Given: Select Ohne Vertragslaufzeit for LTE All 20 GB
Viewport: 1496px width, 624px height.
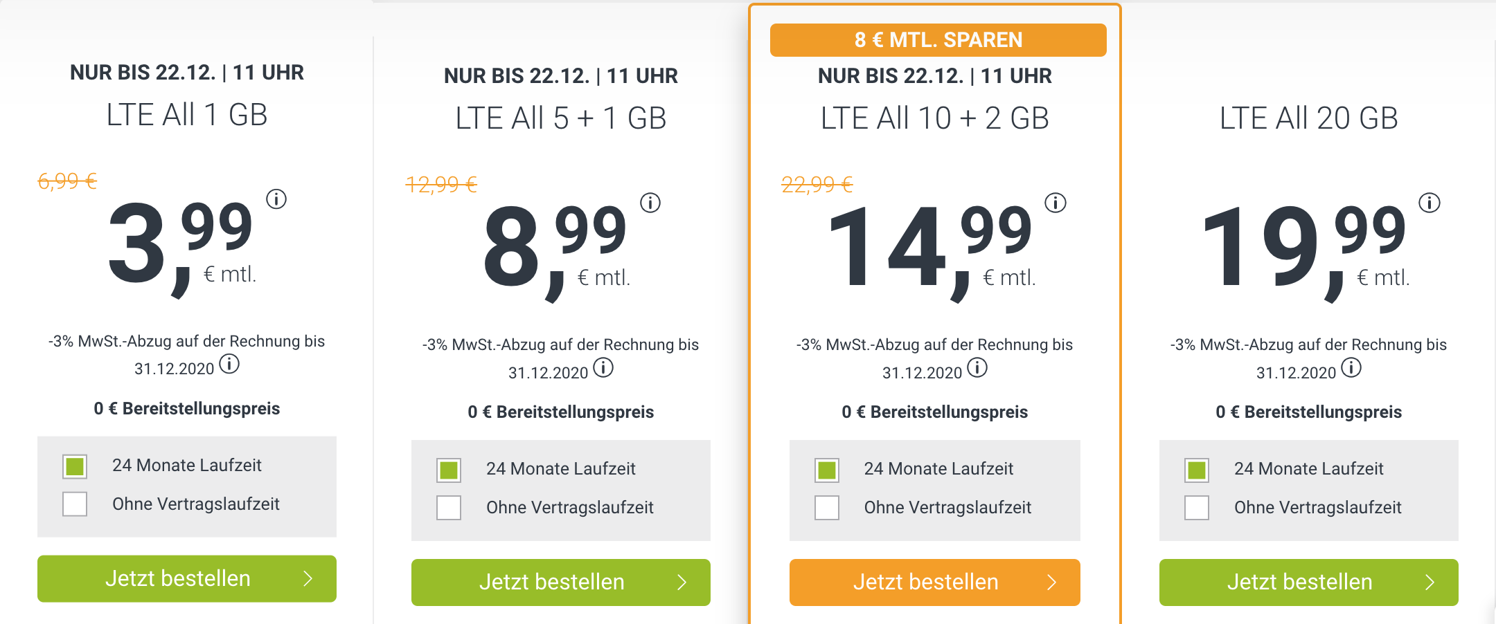Looking at the screenshot, I should [1197, 508].
